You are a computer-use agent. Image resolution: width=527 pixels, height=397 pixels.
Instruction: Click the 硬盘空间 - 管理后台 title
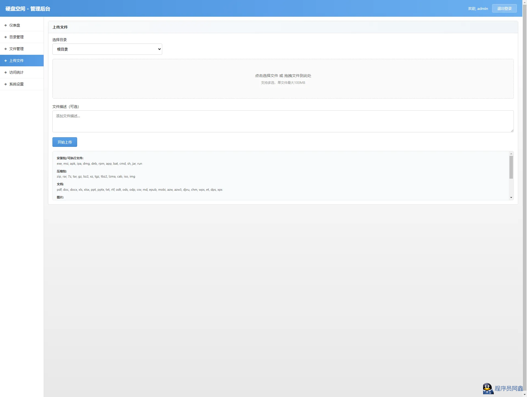28,9
